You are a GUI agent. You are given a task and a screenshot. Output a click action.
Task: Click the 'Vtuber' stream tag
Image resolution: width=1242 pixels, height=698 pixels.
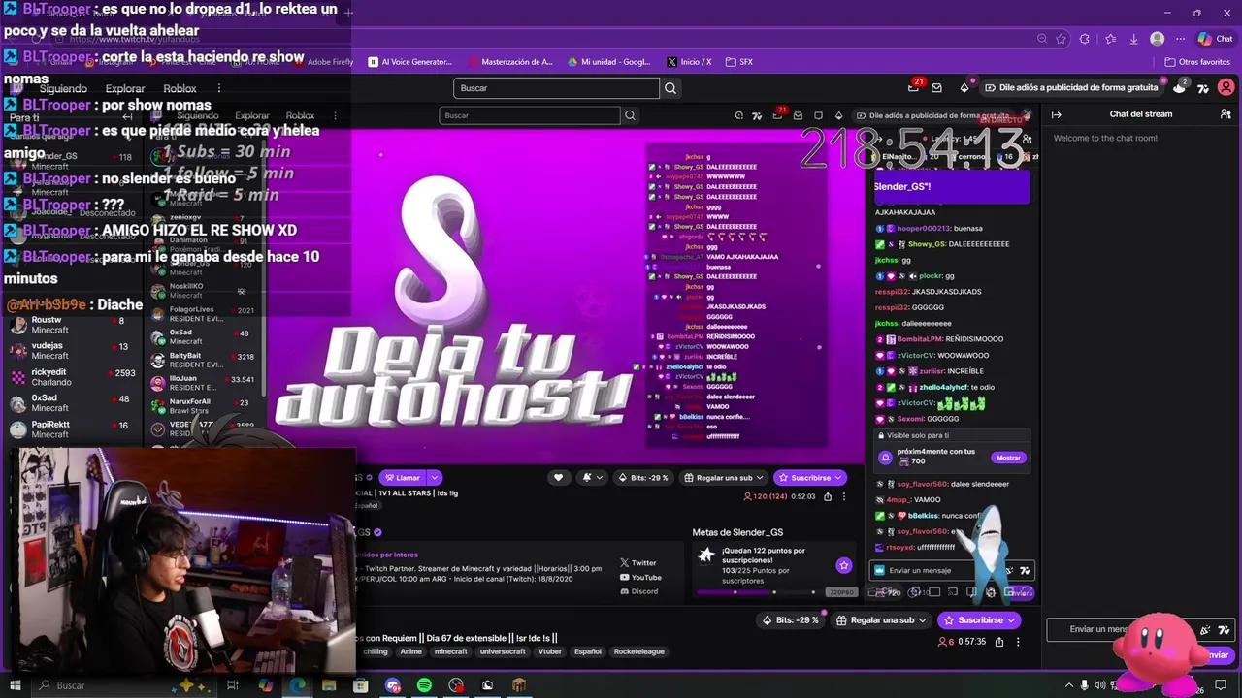click(550, 651)
